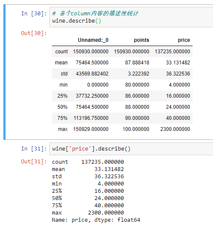Click points min cell 80.000000
This screenshot has width=213, height=229.
(x=137, y=85)
